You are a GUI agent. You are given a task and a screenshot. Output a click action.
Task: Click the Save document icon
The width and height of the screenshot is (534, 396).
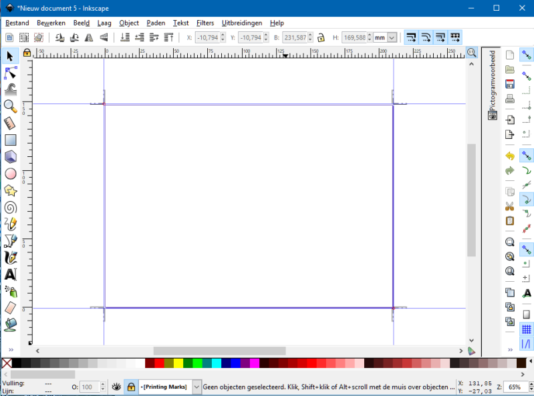click(510, 84)
